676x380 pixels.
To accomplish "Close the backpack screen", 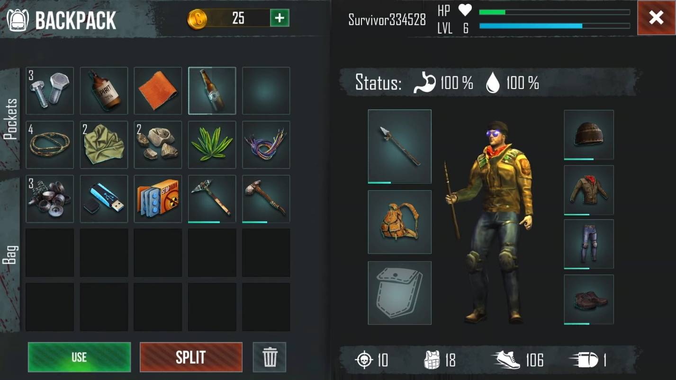I will click(656, 18).
